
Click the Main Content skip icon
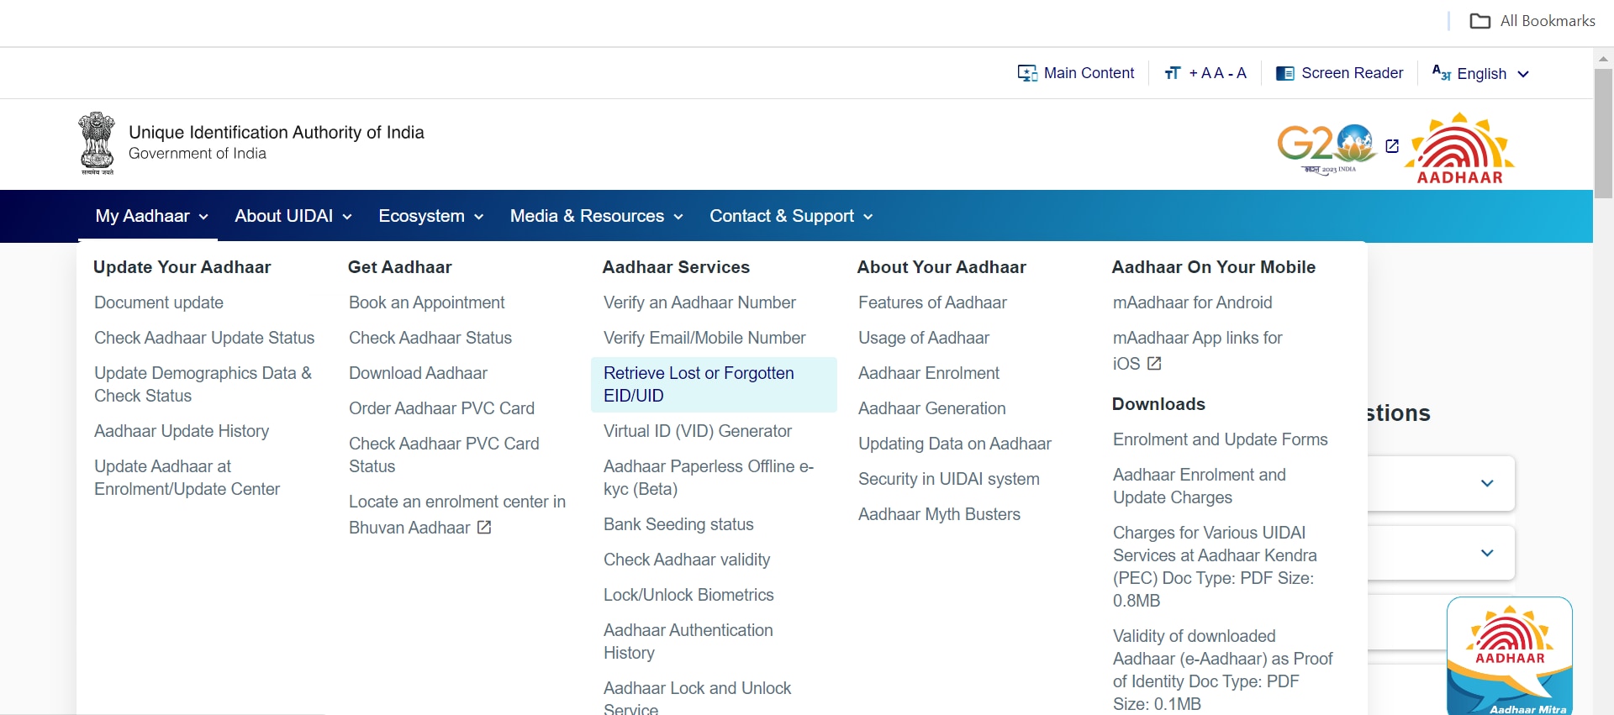coord(1027,73)
